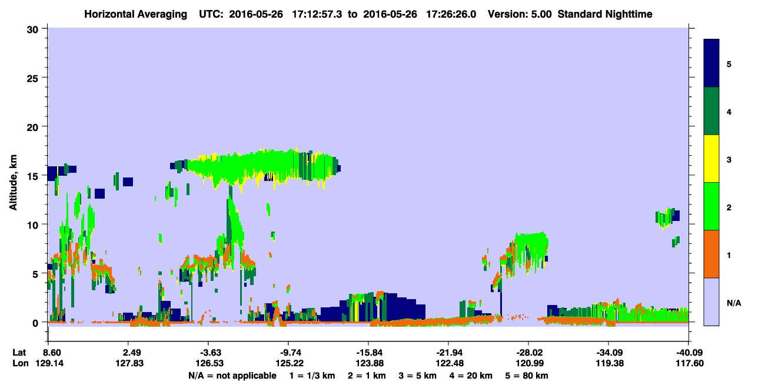Screen dimensions: 765x392
Task: Click the 'Lon' axis row label
Action: [x=19, y=363]
